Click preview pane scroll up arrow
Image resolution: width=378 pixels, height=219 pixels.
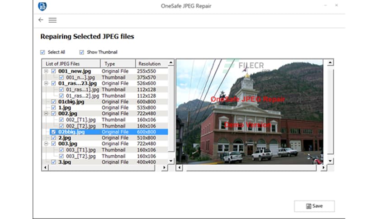tap(330, 63)
